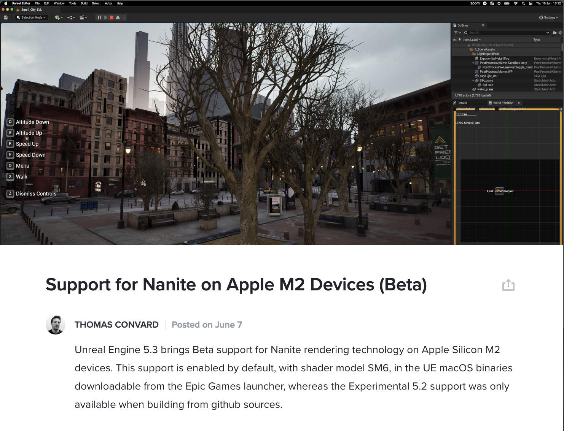
Task: Select ExponentialHeightFog actor
Action: click(506, 59)
